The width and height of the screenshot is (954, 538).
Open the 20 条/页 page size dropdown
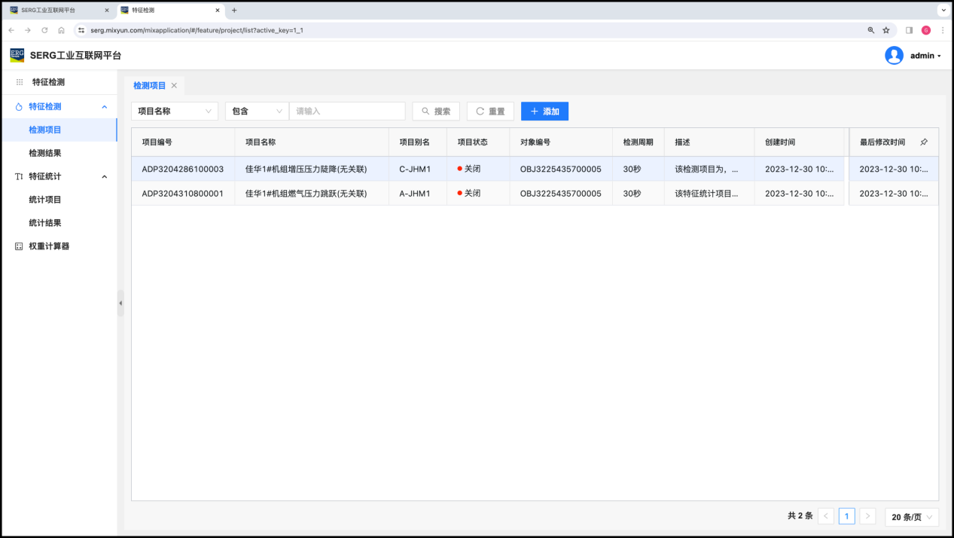(x=912, y=517)
